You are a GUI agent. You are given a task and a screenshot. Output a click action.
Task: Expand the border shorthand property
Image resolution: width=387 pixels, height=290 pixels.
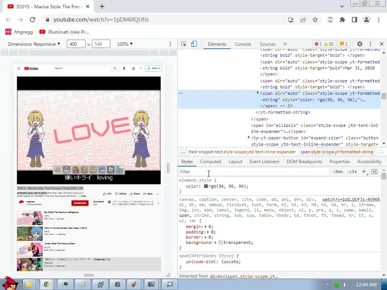[206, 237]
